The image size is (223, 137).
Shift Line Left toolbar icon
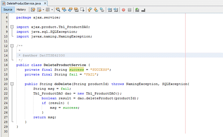110,10
